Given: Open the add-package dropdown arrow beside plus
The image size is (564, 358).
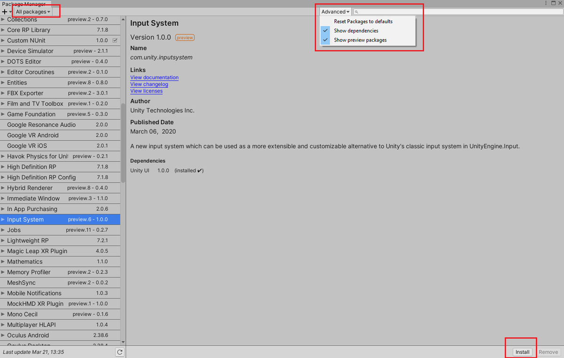Looking at the screenshot, I should click(10, 12).
